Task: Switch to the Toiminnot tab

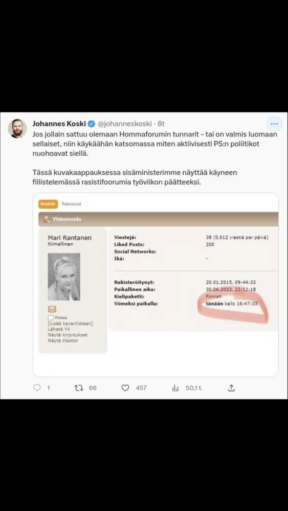Action: [71, 204]
